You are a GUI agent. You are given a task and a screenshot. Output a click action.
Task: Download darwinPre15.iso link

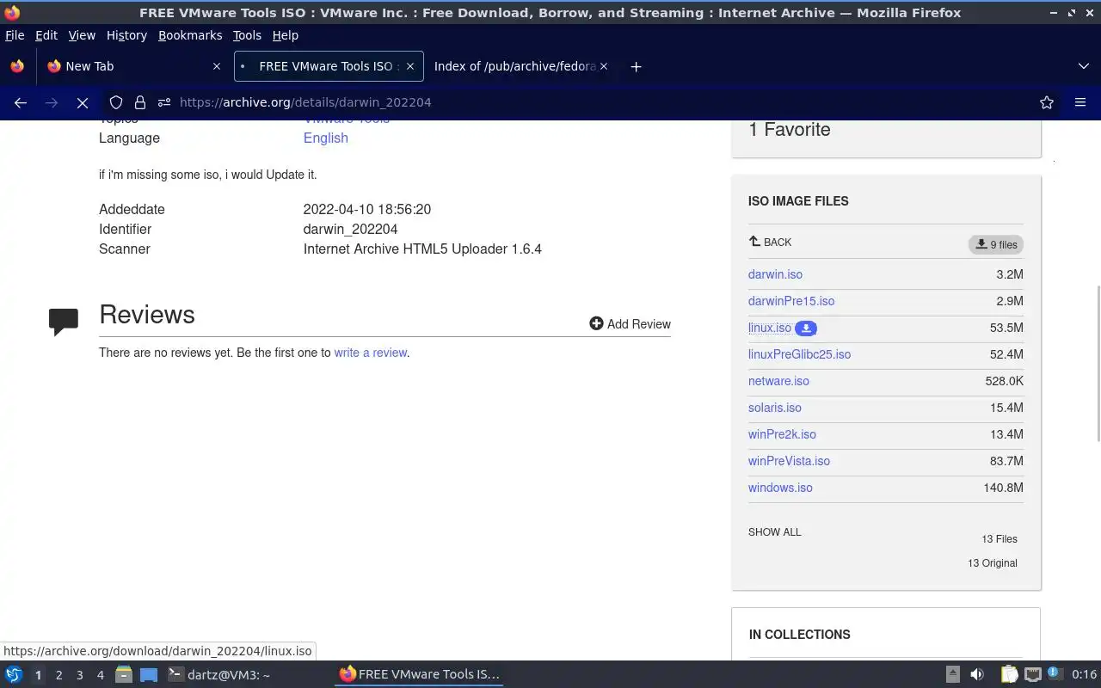(x=791, y=301)
